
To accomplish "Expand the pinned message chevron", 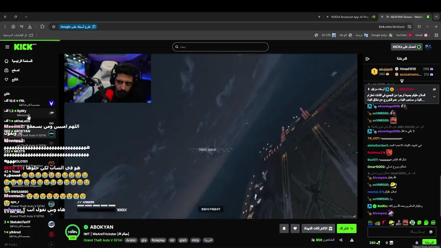I will 434,97.
